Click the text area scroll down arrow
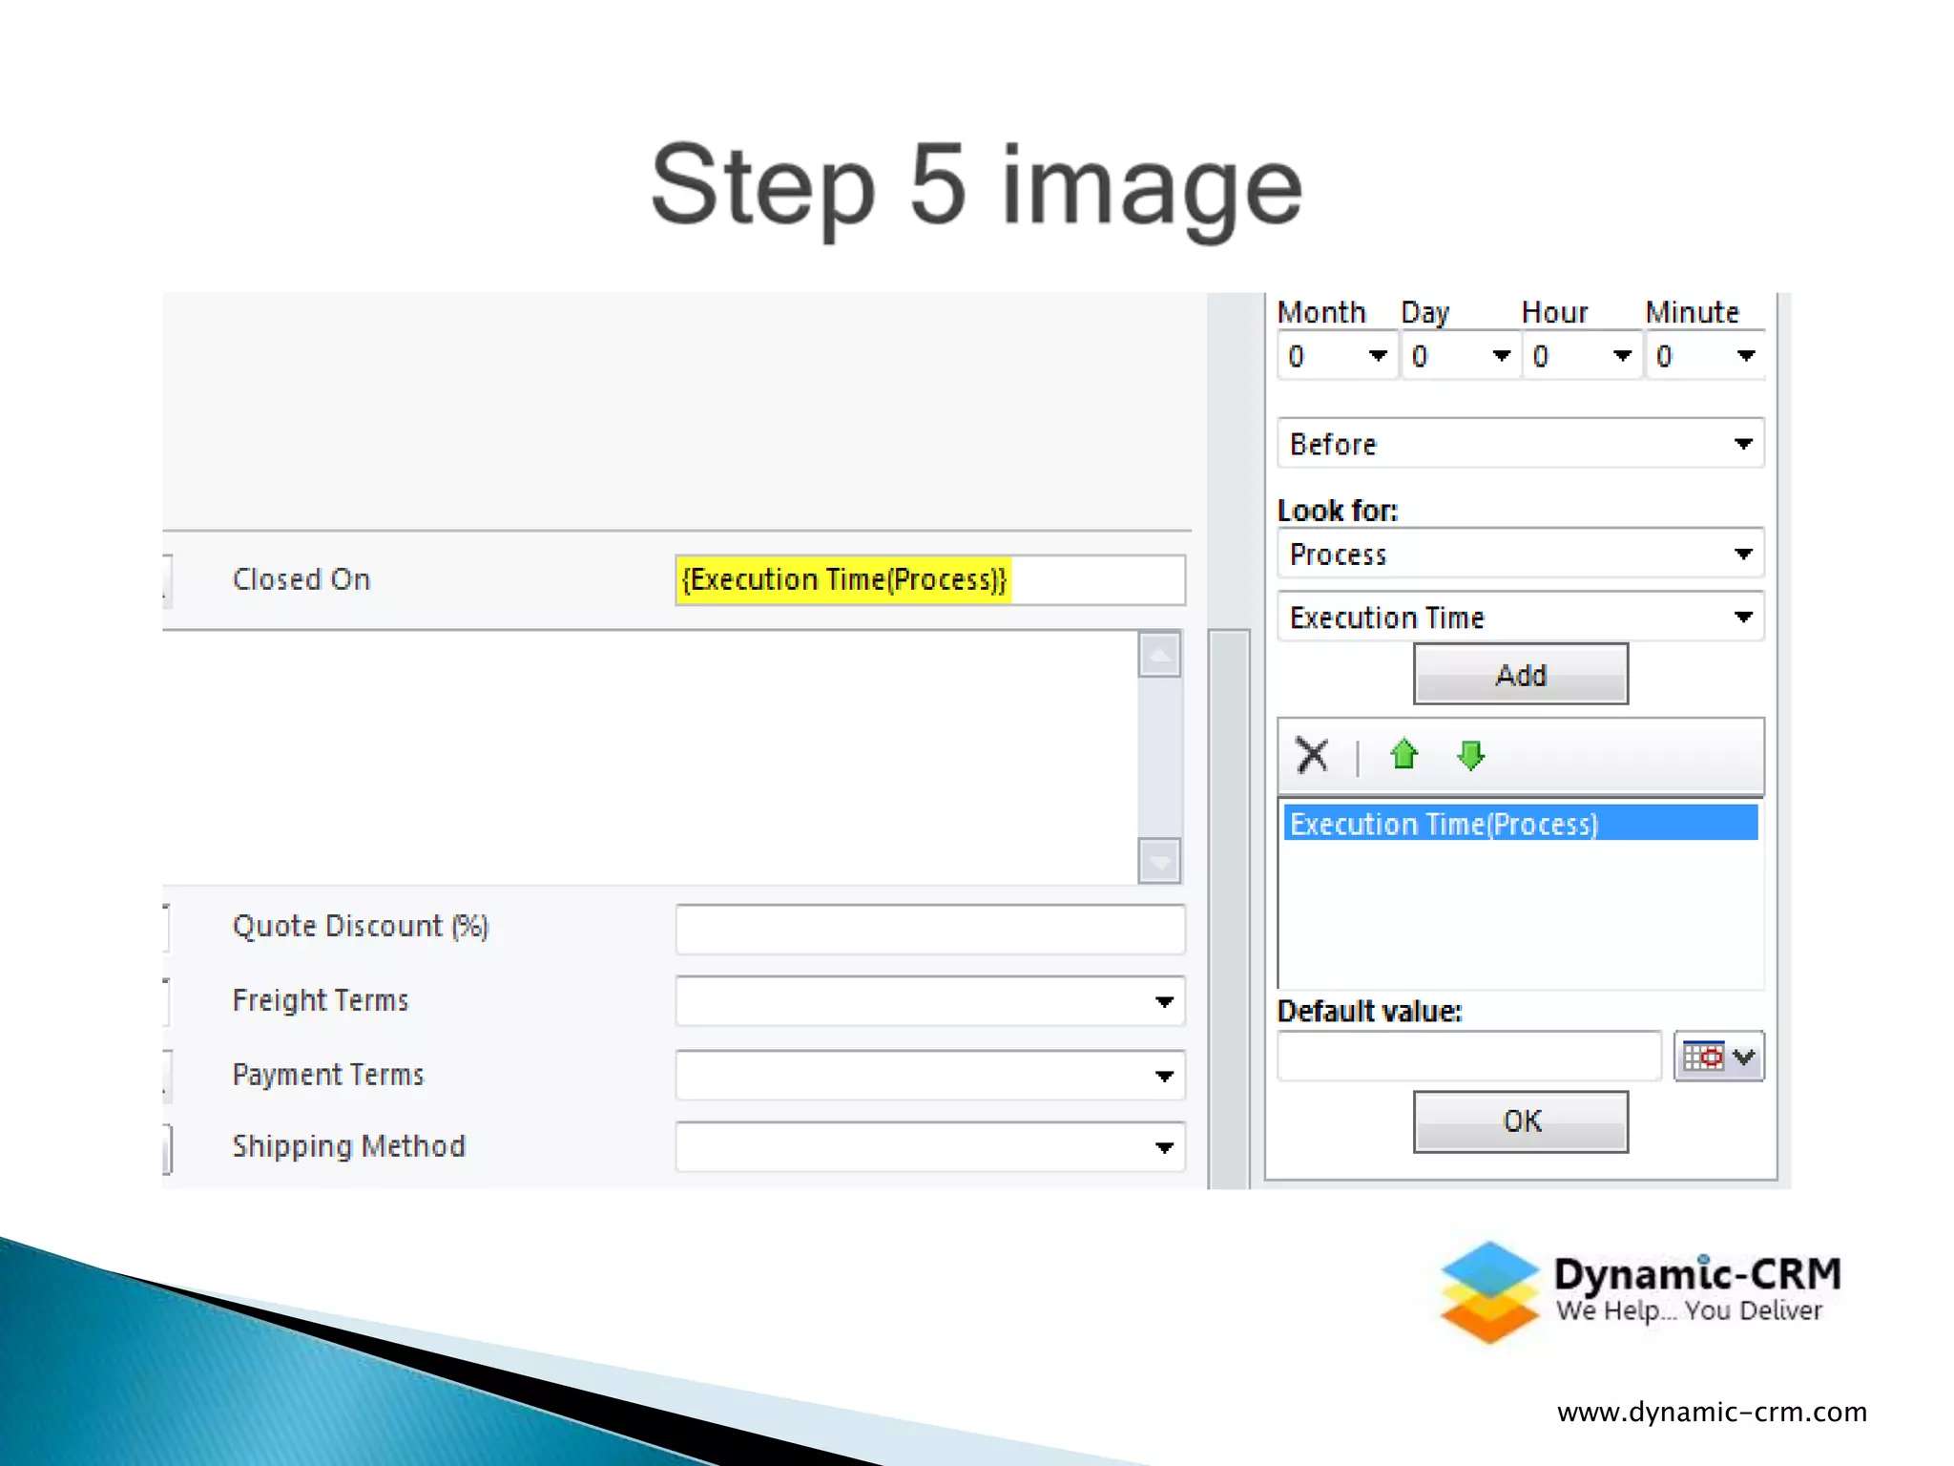The height and width of the screenshot is (1466, 1954). click(1159, 861)
